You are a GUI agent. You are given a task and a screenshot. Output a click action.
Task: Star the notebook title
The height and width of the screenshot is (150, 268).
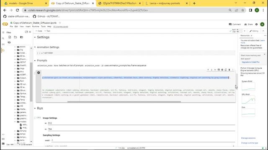60,23
